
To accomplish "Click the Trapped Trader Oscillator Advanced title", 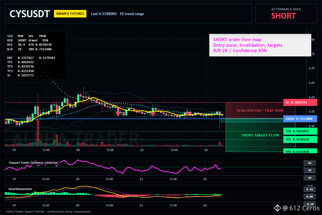I will click(x=33, y=163).
